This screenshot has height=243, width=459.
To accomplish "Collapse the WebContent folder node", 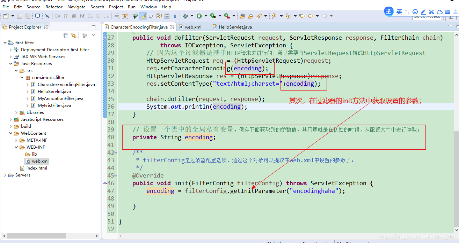I will point(11,133).
